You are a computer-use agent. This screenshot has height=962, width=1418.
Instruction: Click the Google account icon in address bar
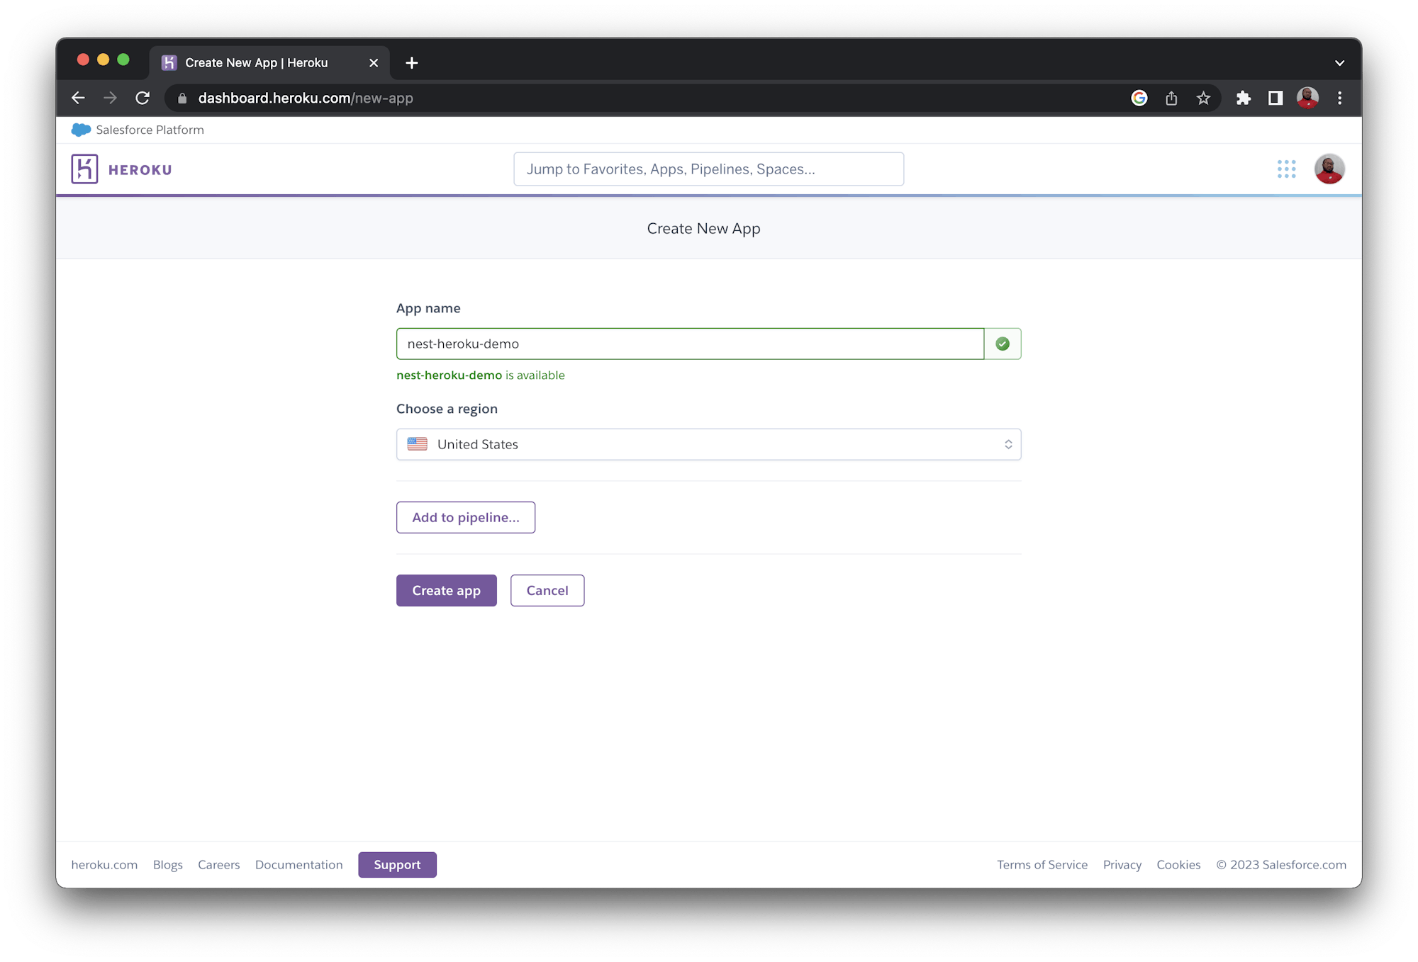point(1139,98)
